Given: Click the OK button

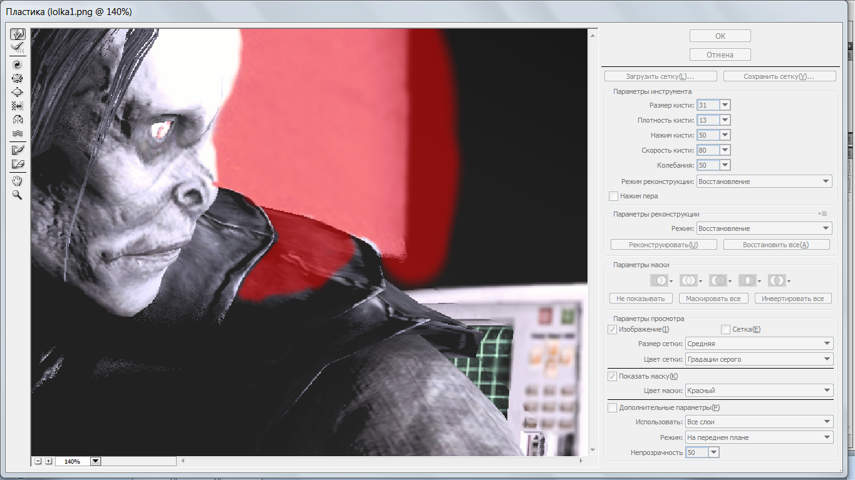Looking at the screenshot, I should (720, 36).
